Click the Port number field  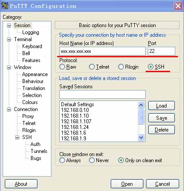(x=161, y=51)
